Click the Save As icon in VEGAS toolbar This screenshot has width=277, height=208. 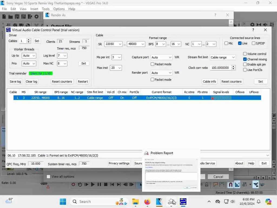point(23,17)
